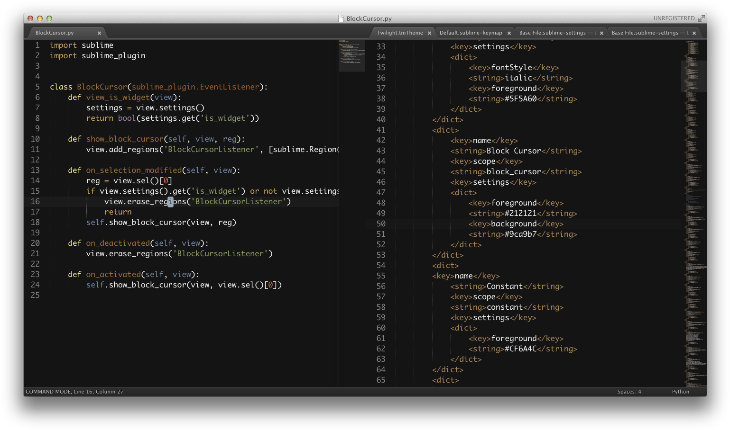730x430 pixels.
Task: Close the Base File.sublime-settings — U tab
Action: (x=601, y=33)
